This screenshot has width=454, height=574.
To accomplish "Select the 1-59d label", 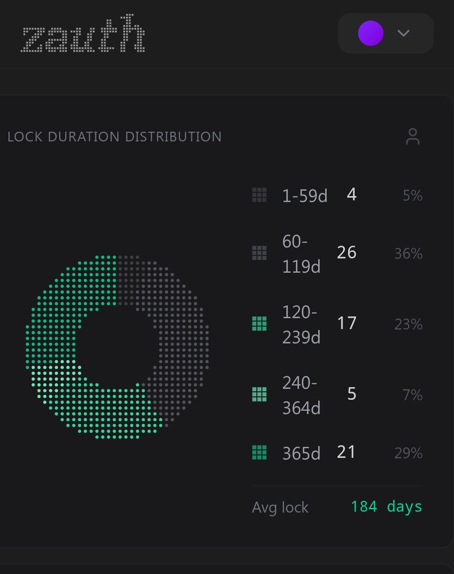I will pyautogui.click(x=305, y=196).
